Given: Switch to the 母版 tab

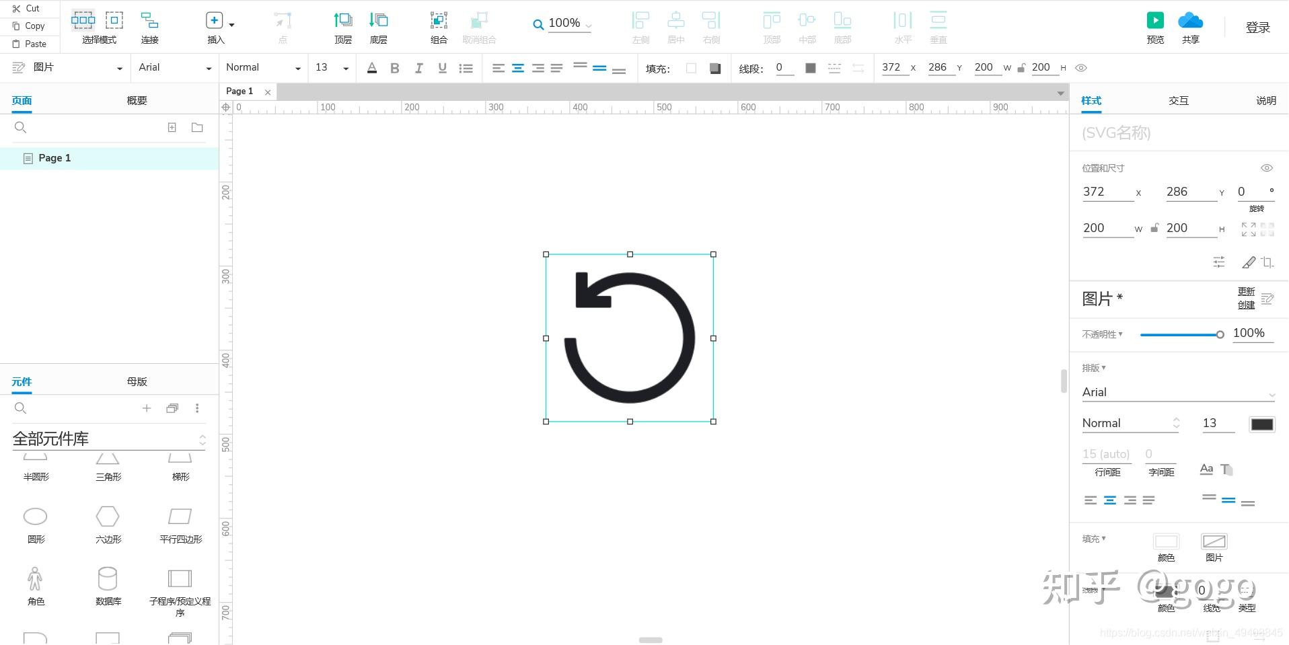Looking at the screenshot, I should (x=137, y=381).
